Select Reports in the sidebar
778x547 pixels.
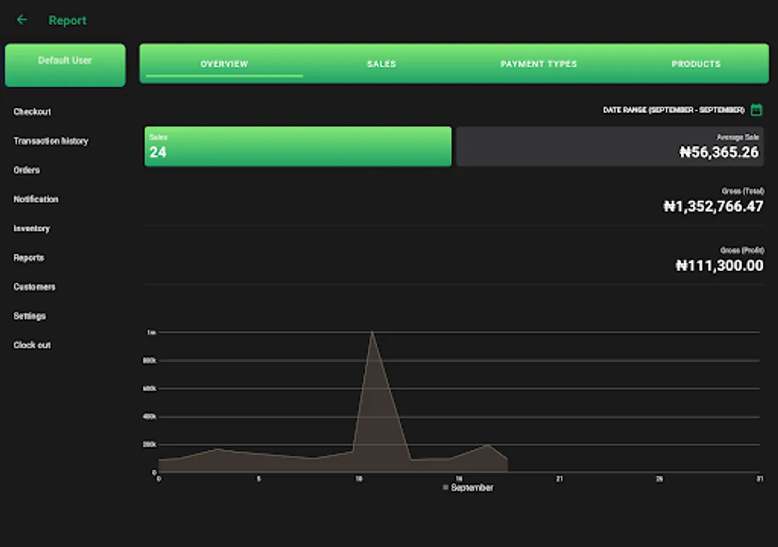29,258
